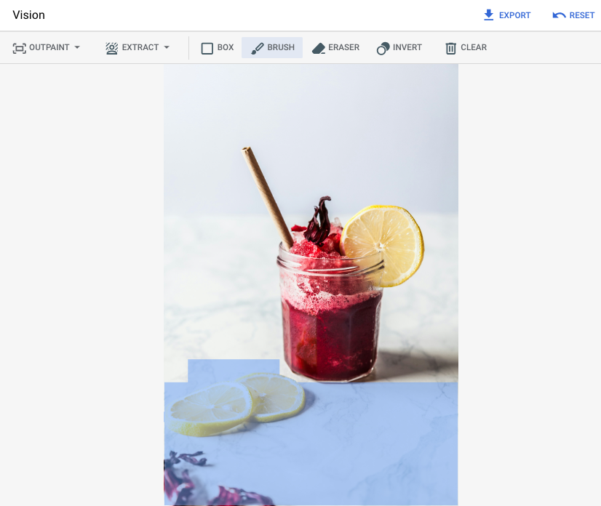Screen dimensions: 601x506
Task: Click the drink glass in the canvas image
Action: click(331, 305)
